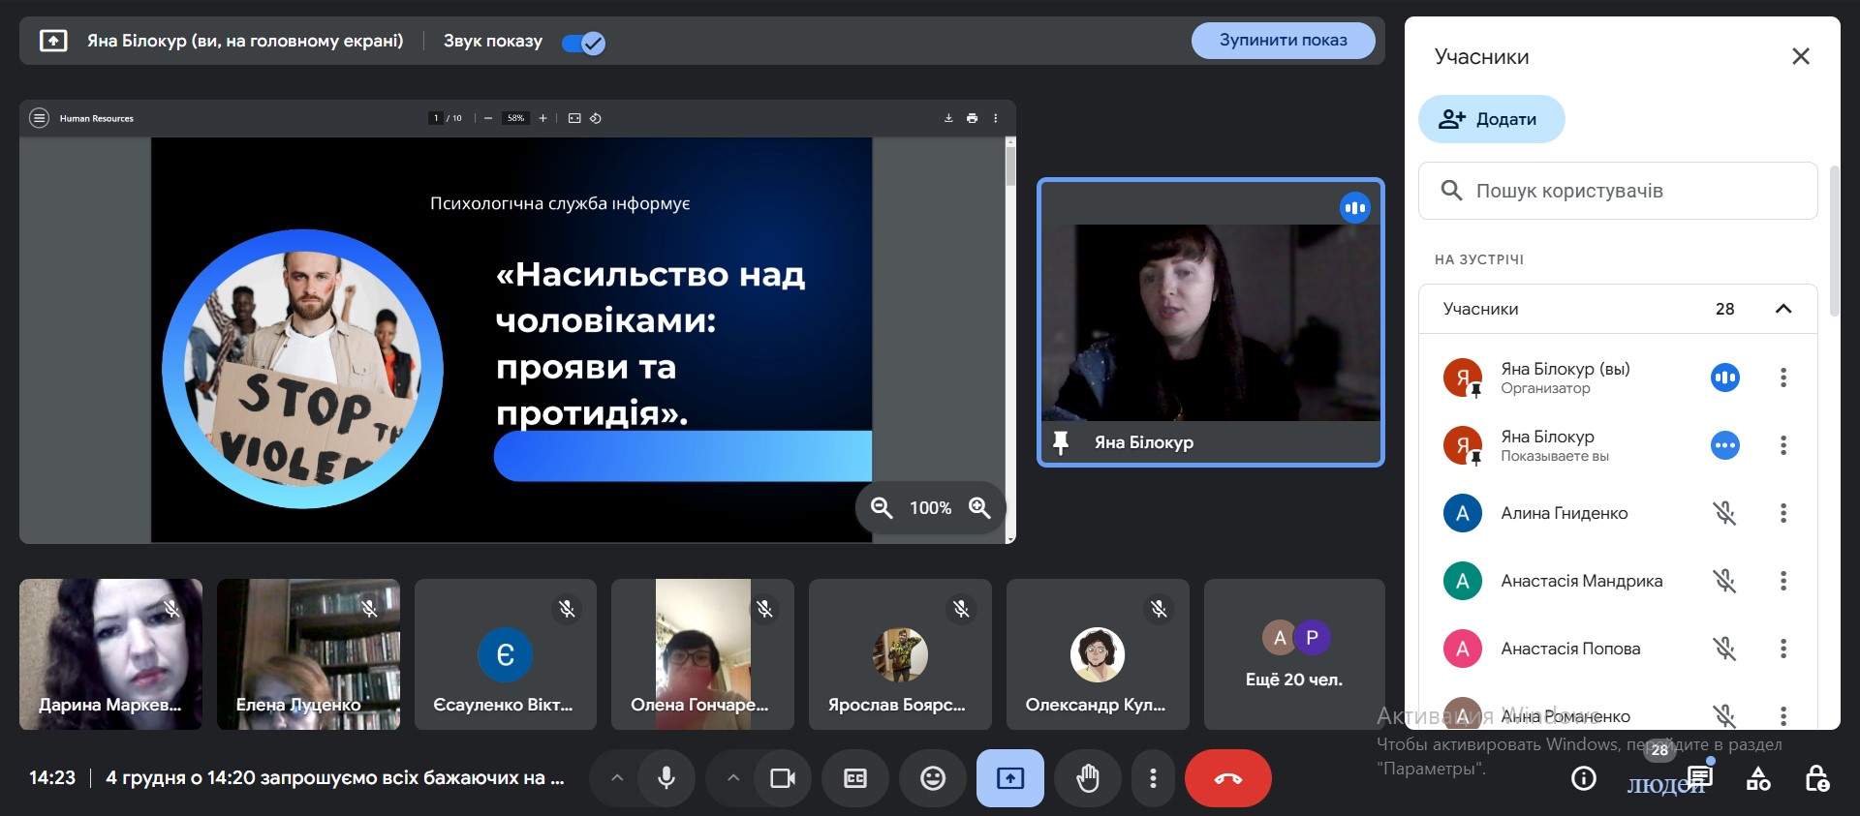Open video settings arrow beside camera
1860x816 pixels.
click(x=733, y=778)
